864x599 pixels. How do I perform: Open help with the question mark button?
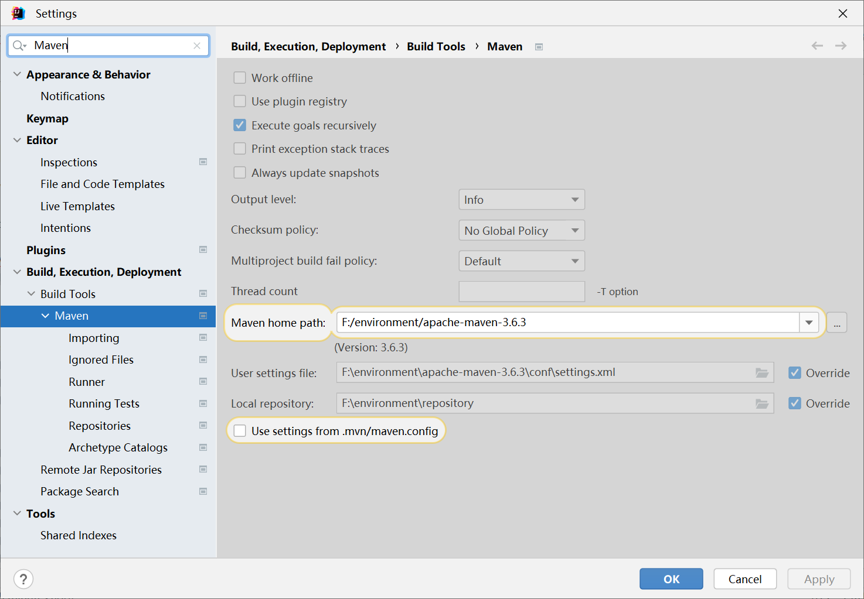tap(23, 579)
